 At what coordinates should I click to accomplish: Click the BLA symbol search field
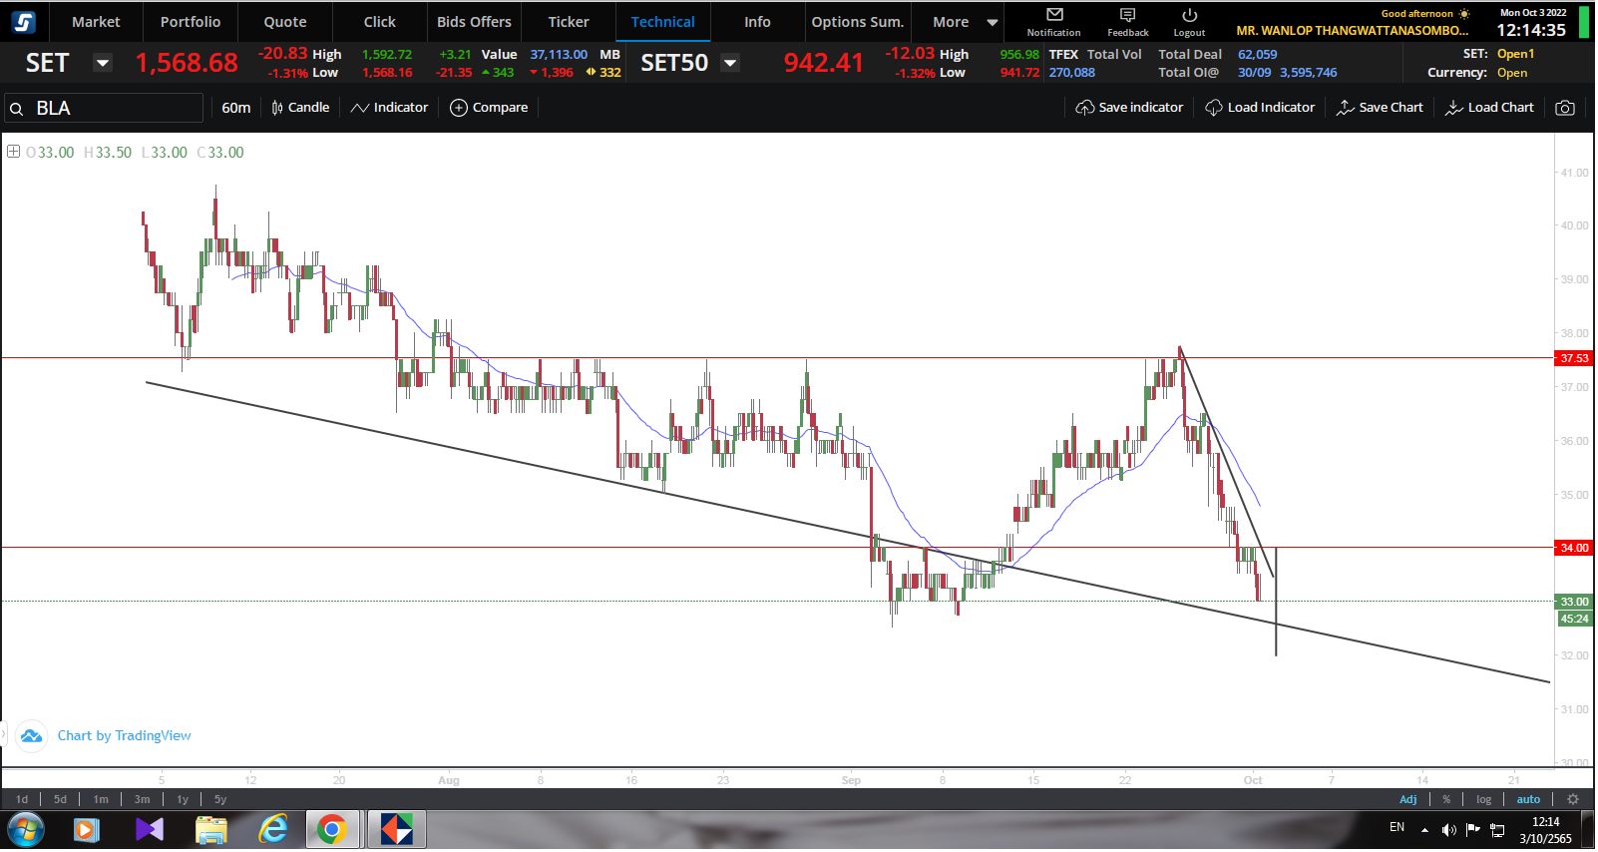click(x=104, y=108)
